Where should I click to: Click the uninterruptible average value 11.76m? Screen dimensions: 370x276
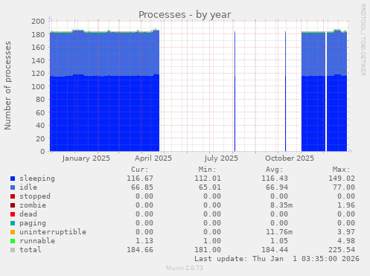click(279, 232)
